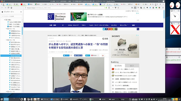The height and width of the screenshot is (101, 181).
Task: Open the エンタメ navigation item
Action: point(114,25)
